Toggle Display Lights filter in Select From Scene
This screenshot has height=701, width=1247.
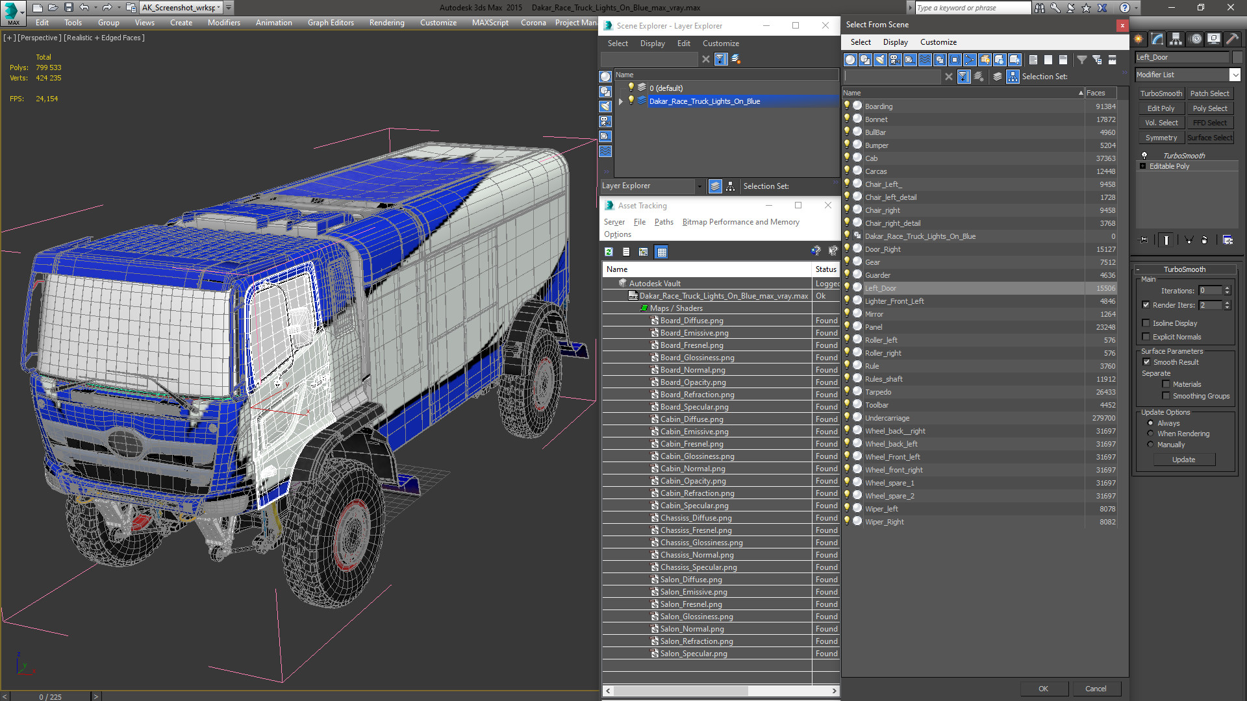pyautogui.click(x=880, y=60)
